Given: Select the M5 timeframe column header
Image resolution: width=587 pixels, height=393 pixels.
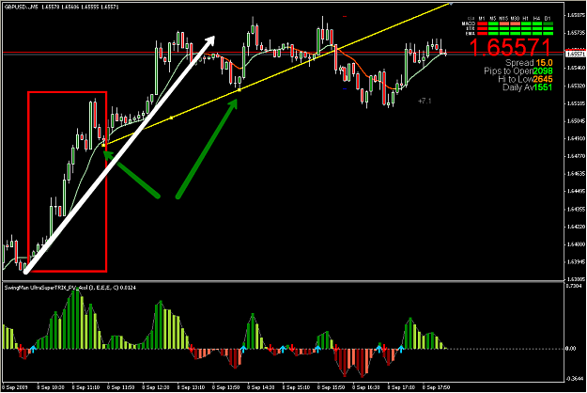Looking at the screenshot, I should click(493, 19).
